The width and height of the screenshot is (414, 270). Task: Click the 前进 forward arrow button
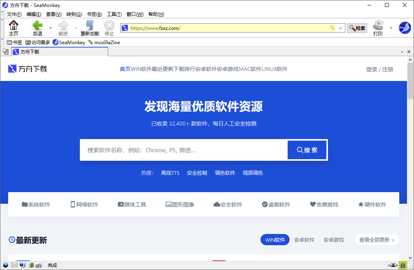tap(63, 28)
